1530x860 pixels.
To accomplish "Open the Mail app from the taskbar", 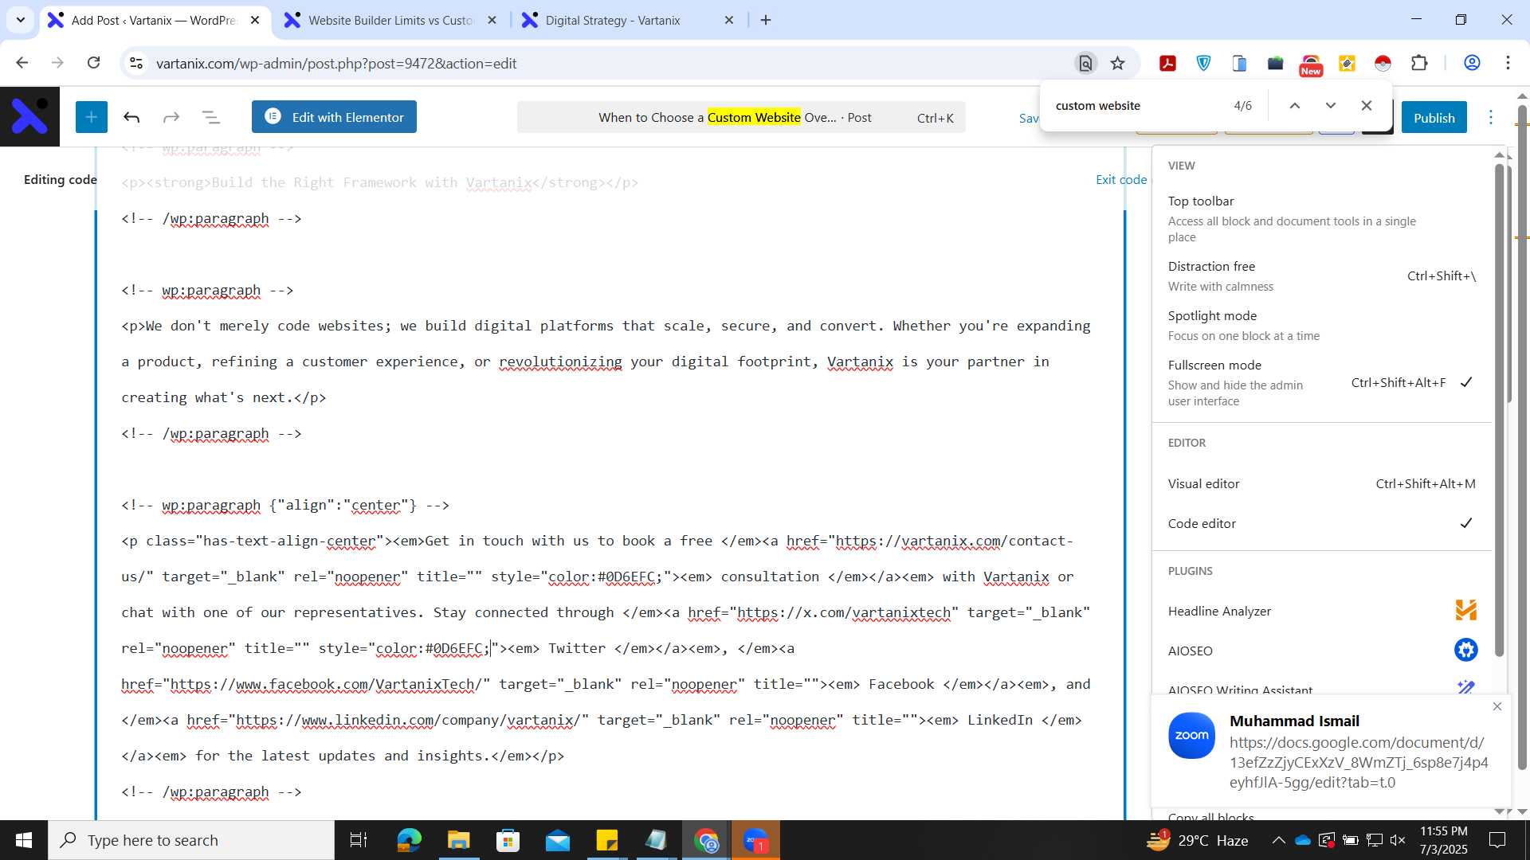I will click(558, 840).
